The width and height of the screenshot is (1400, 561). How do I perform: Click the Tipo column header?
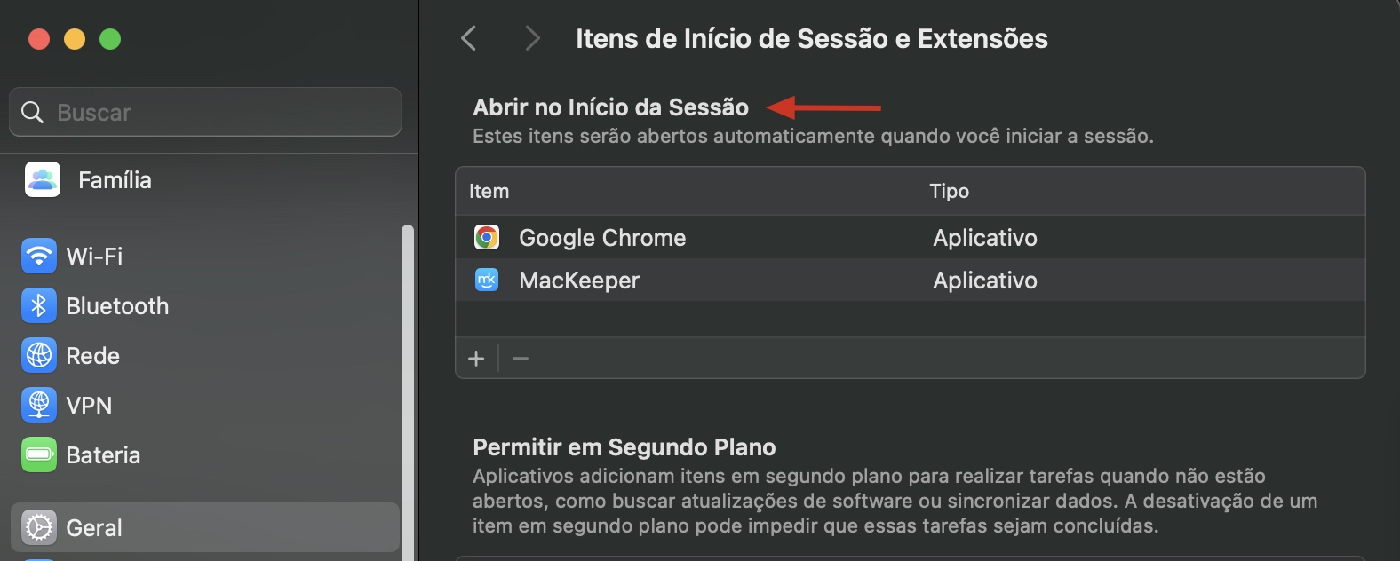[x=951, y=191]
